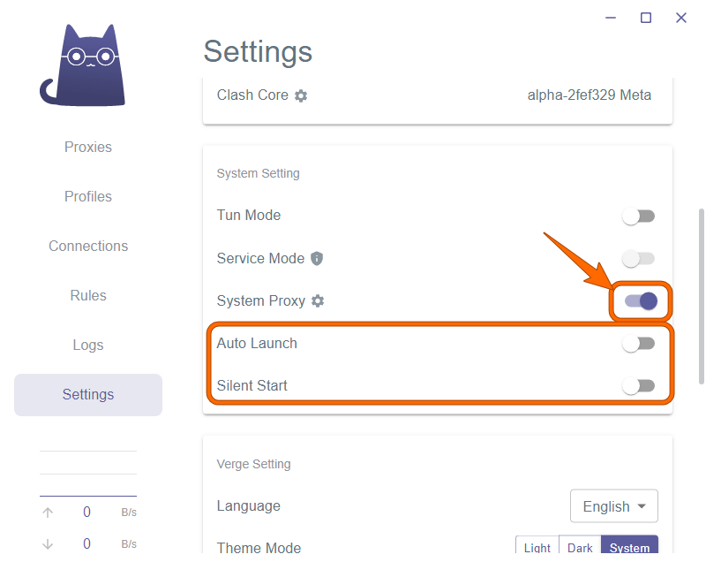This screenshot has width=706, height=562.
Task: Open the Logs page
Action: [x=88, y=346]
